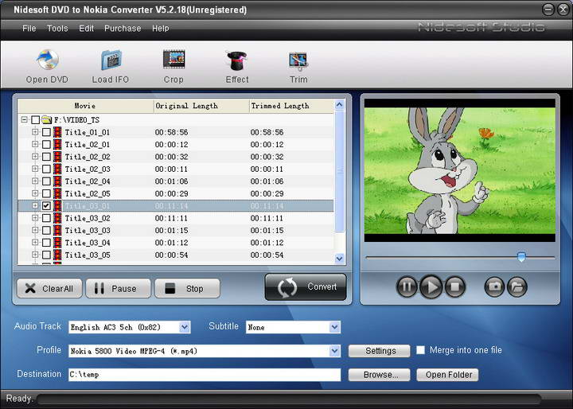Click the F:\VIDEO_TS folder icon
573x409 pixels.
coord(46,119)
